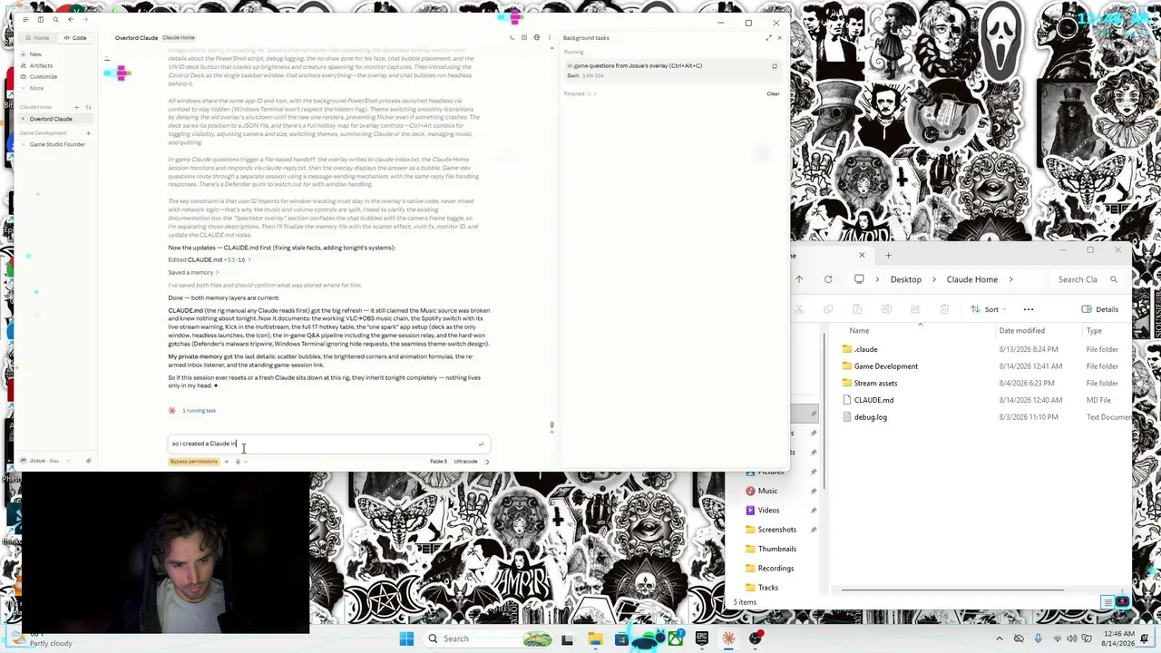Click the globe icon in chat header
This screenshot has width=1161, height=653.
[536, 38]
